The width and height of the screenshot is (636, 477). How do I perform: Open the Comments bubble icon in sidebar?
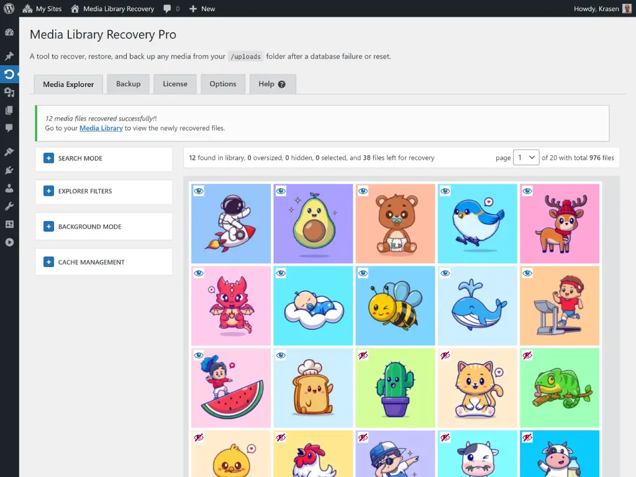pyautogui.click(x=9, y=128)
